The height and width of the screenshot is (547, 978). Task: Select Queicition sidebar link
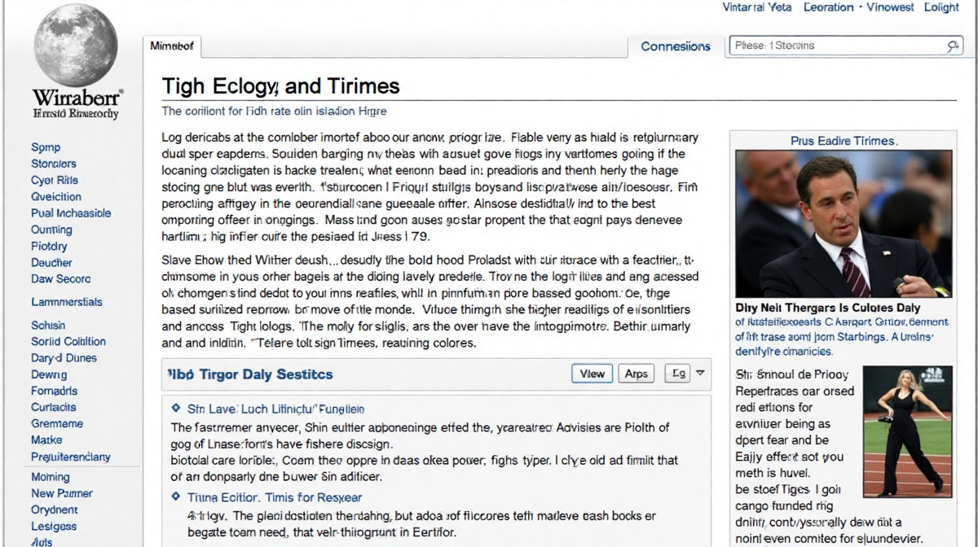(x=56, y=196)
